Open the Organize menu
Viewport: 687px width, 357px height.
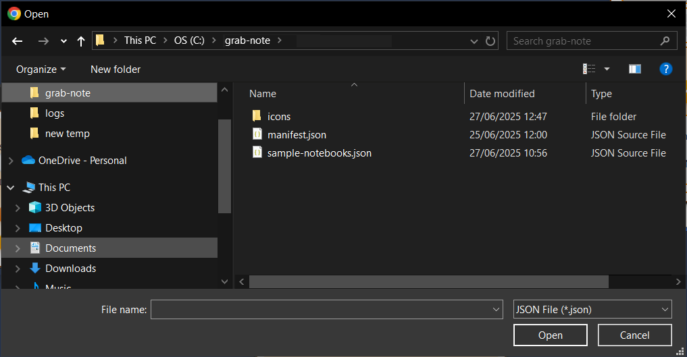41,70
